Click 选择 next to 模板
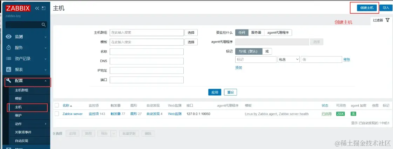The image size is (393, 149). tap(191, 42)
